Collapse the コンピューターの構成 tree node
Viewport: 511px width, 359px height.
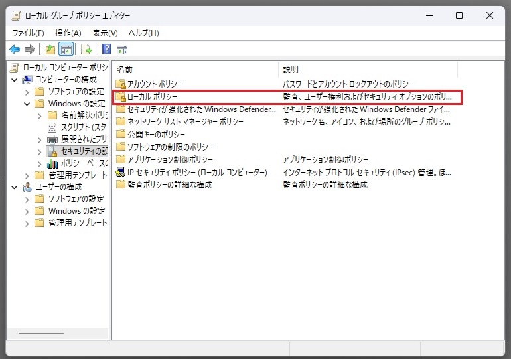click(x=15, y=80)
